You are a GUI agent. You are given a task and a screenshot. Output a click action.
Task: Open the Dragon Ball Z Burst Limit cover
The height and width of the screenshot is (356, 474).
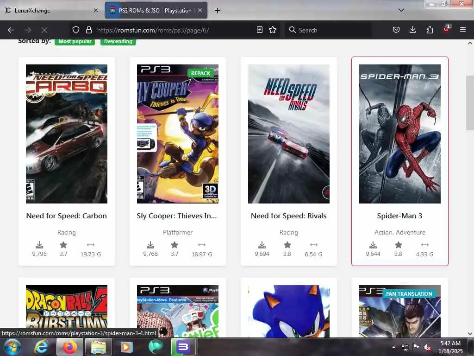click(67, 311)
